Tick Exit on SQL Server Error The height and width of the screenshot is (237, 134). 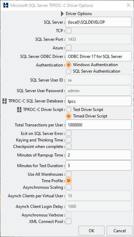(x=69, y=134)
